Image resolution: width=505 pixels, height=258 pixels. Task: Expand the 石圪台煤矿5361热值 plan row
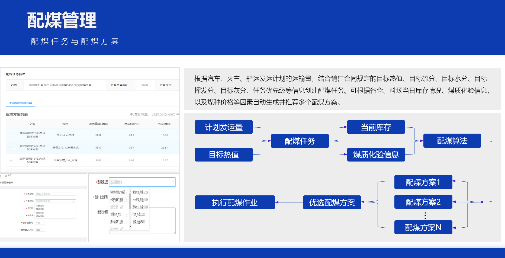point(11,147)
